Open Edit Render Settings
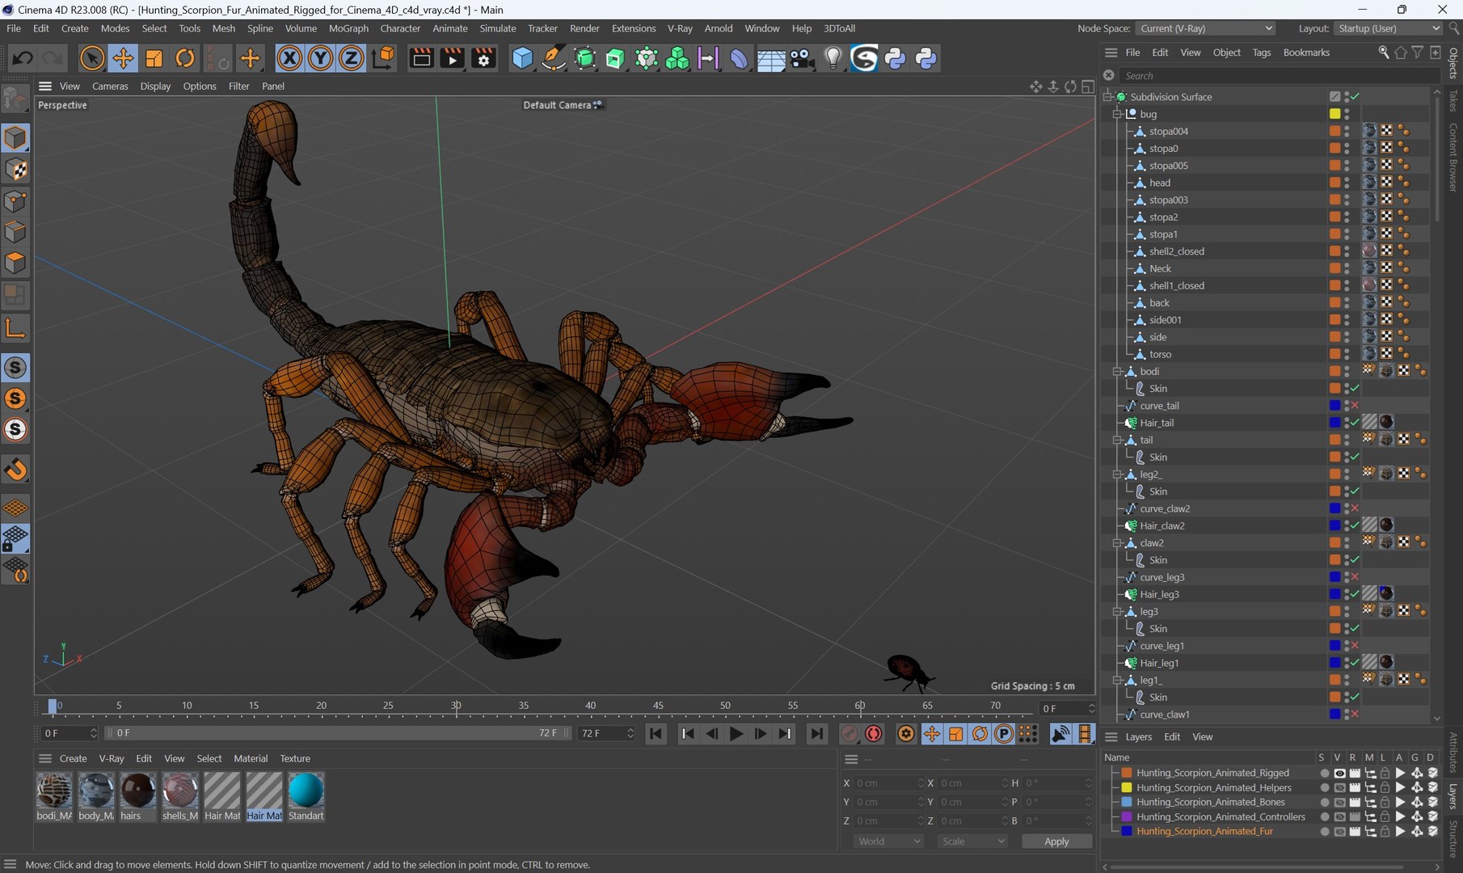The height and width of the screenshot is (873, 1463). 483,58
